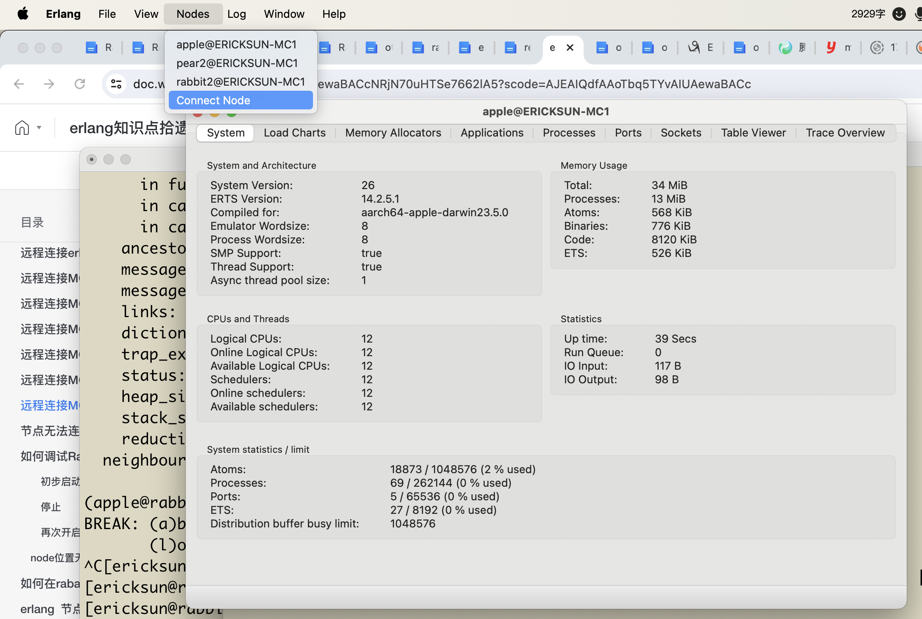Open the Window menu
This screenshot has width=922, height=619.
(284, 14)
